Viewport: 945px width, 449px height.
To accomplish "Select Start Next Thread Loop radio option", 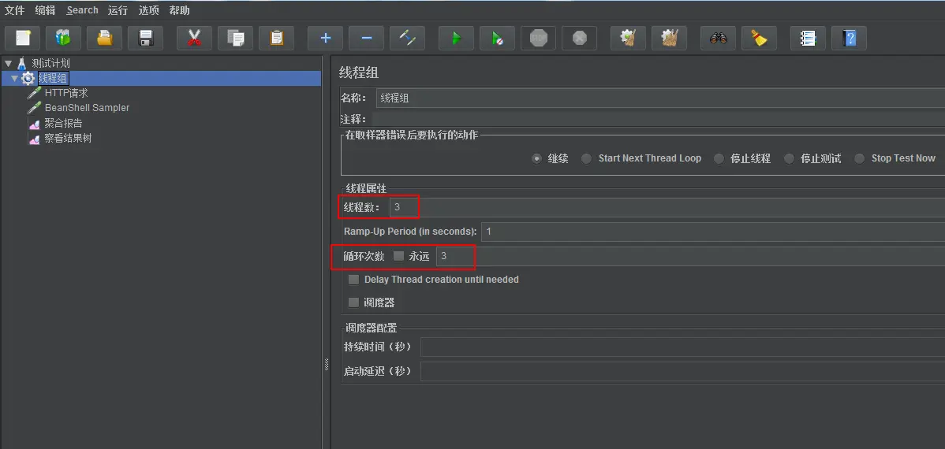I will point(586,158).
